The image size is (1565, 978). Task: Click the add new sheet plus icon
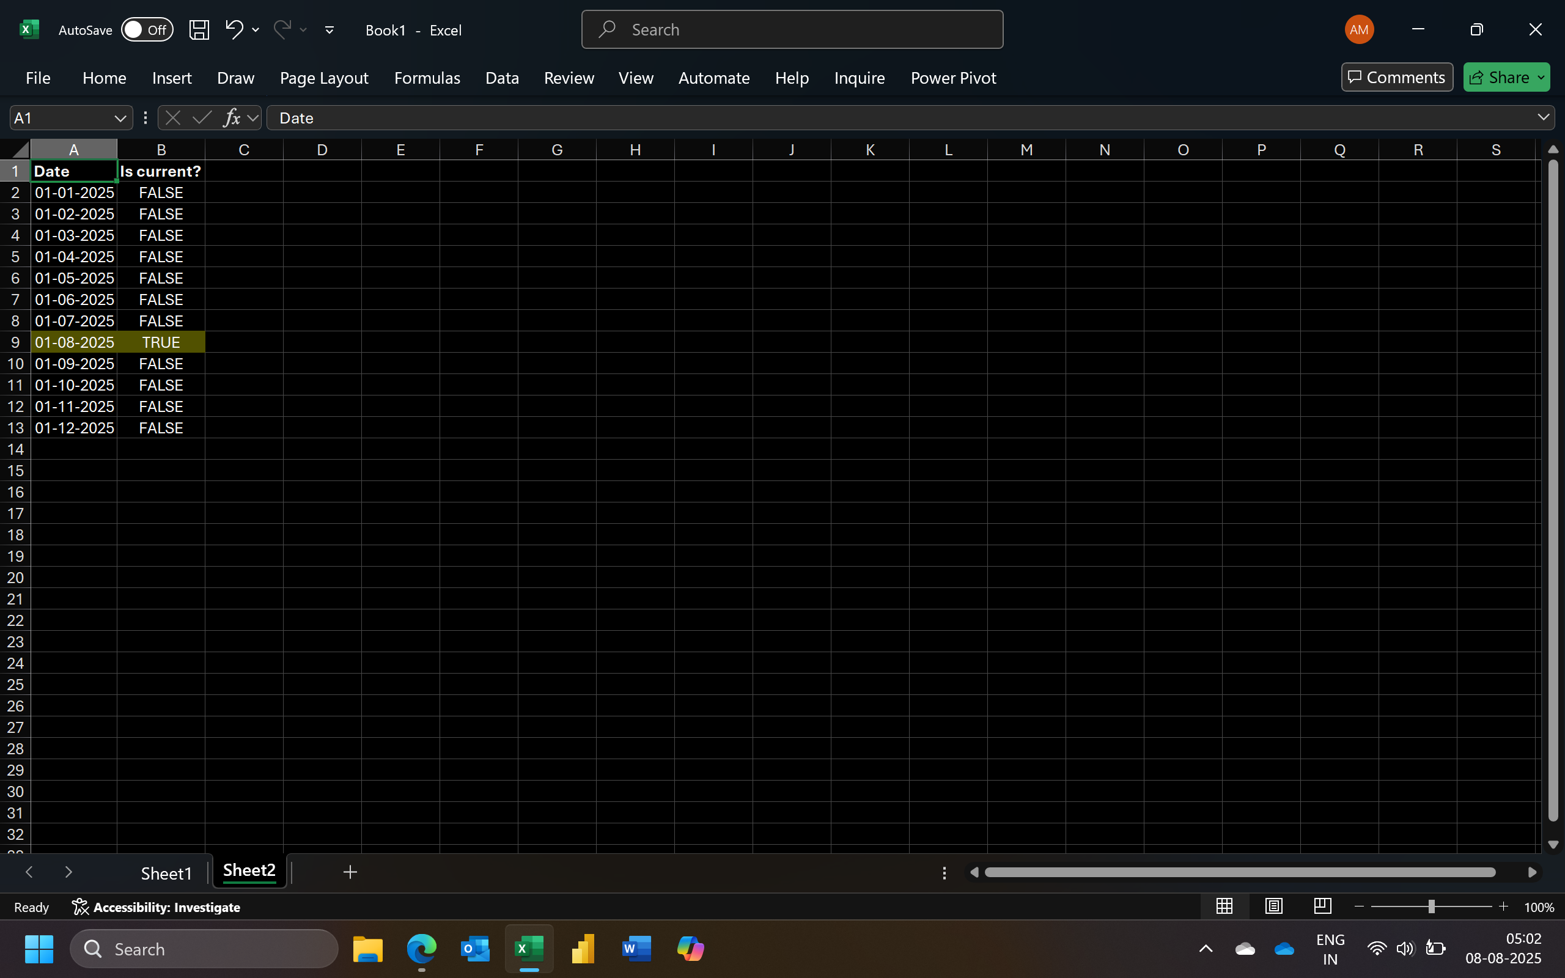coord(350,872)
